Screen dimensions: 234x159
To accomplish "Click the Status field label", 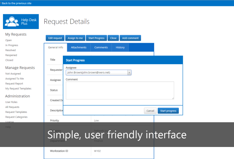I will point(54,90).
